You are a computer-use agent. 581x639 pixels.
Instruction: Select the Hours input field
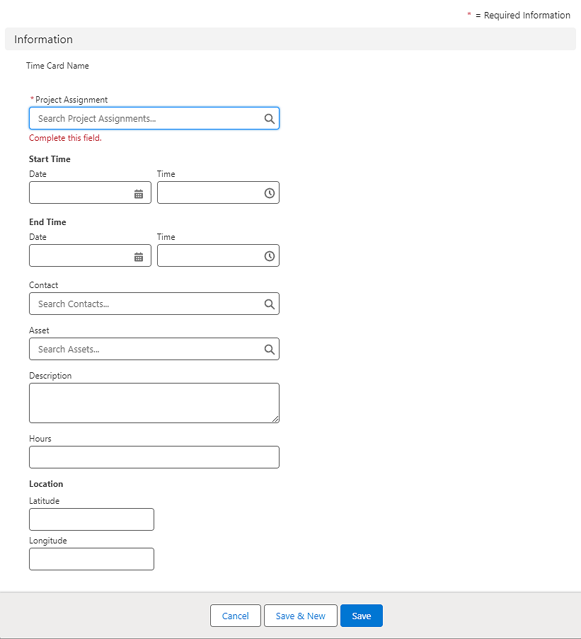pyautogui.click(x=154, y=457)
